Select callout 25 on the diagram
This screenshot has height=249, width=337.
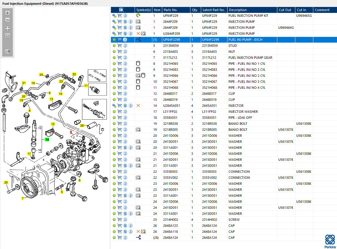(x=6, y=182)
